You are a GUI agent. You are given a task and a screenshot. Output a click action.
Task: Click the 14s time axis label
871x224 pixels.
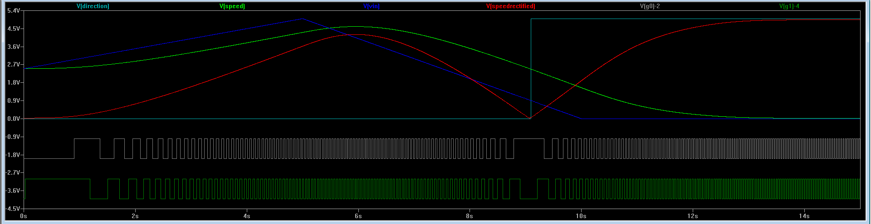pos(804,216)
